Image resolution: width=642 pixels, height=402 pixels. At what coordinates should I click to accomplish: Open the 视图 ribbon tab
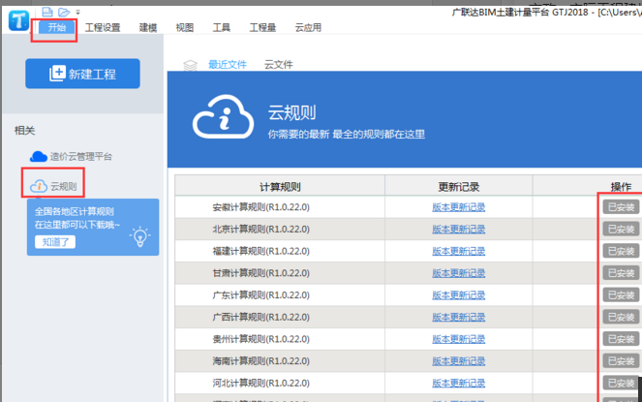coord(185,27)
